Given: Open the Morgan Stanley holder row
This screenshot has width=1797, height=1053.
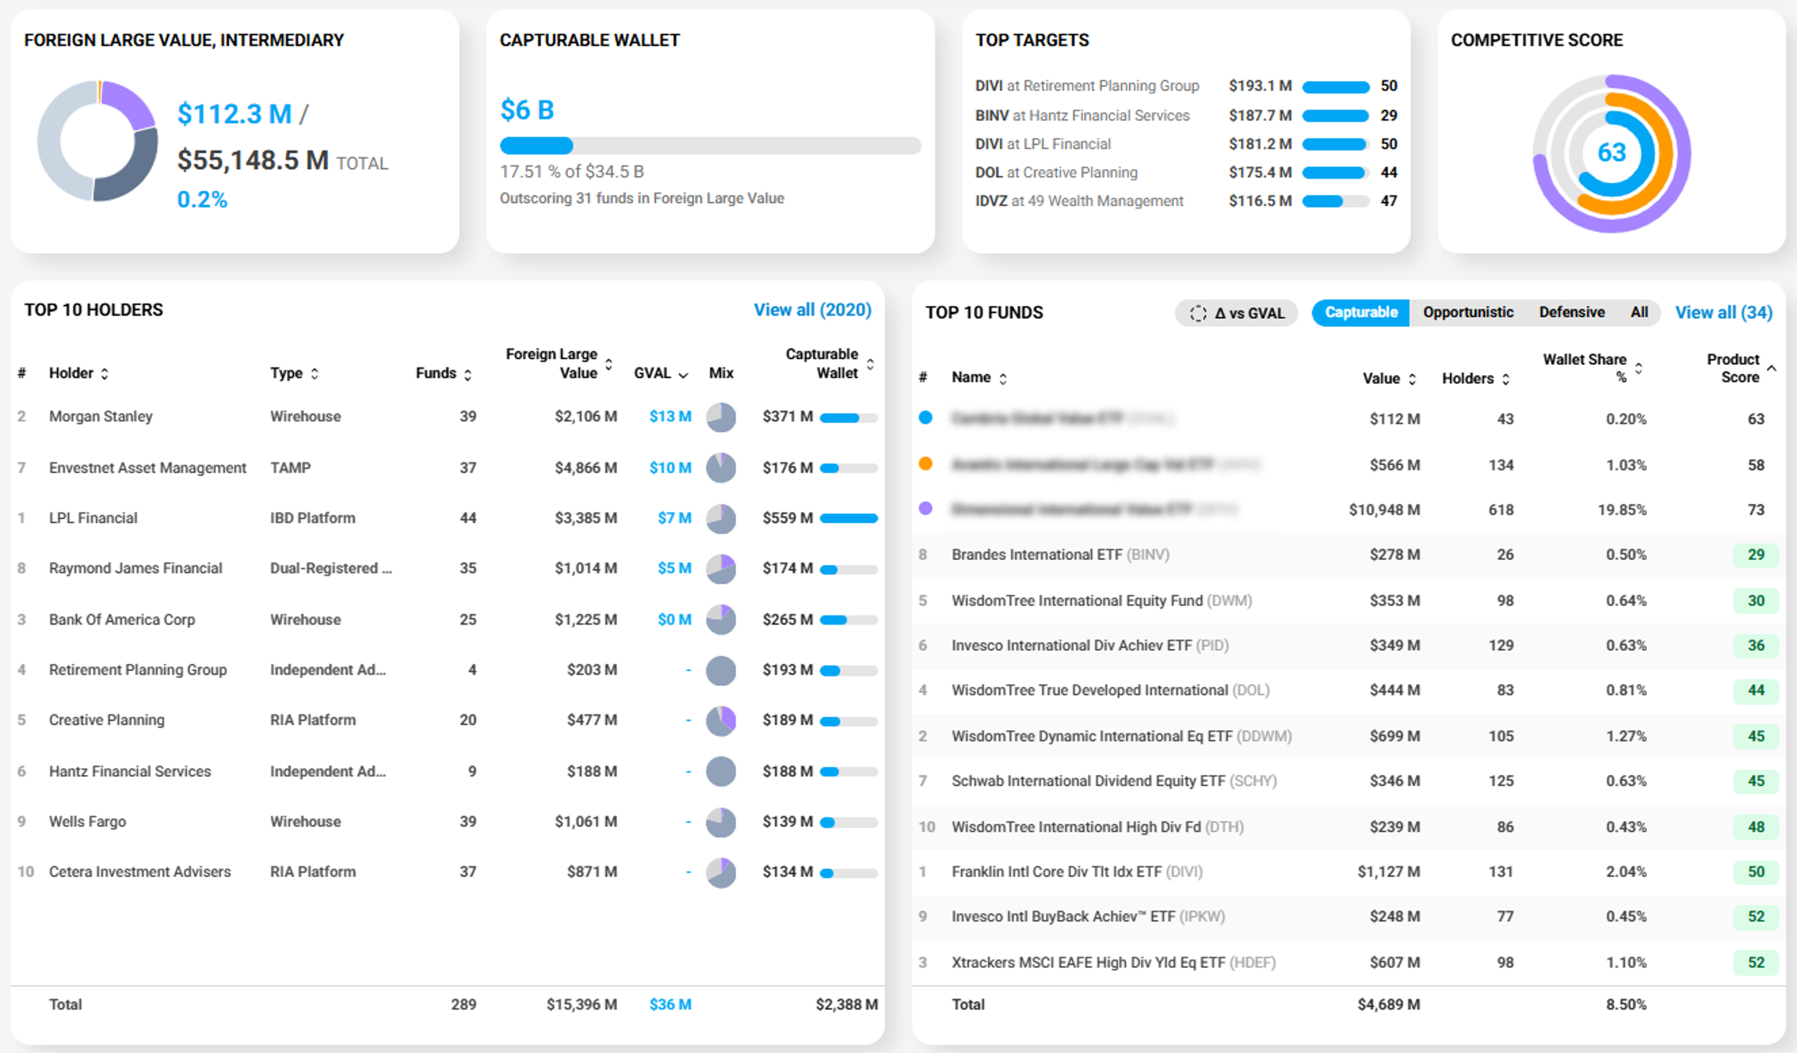Looking at the screenshot, I should [x=447, y=416].
